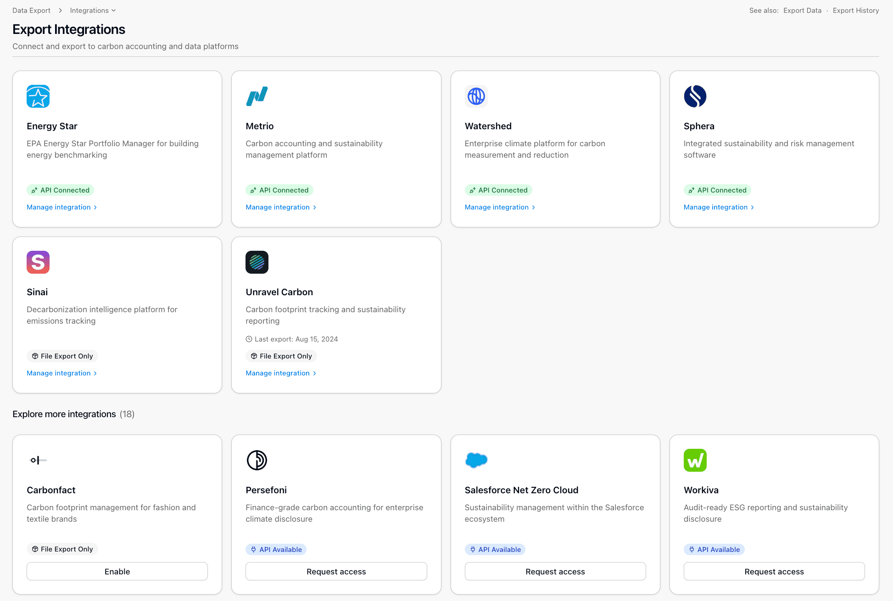Click the Watershed description text

point(535,149)
